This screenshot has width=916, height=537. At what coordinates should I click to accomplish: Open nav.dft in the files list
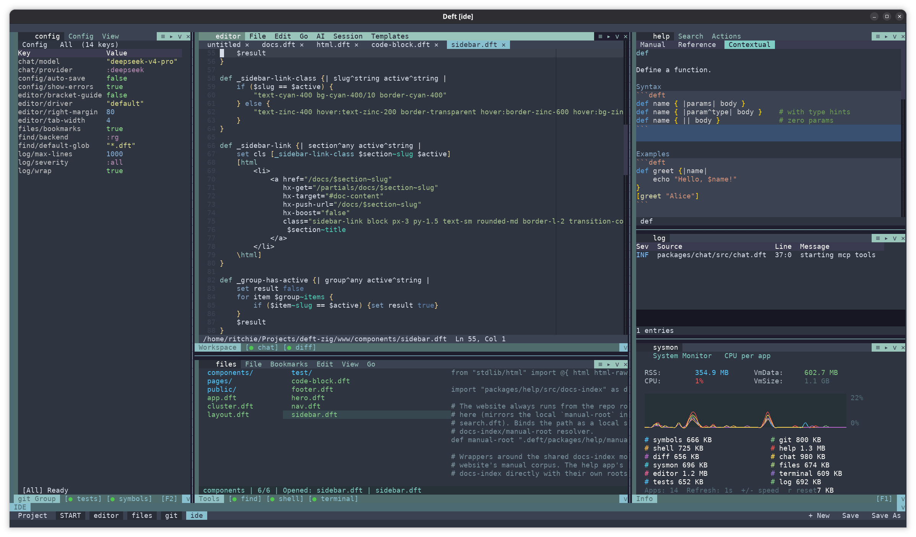tap(306, 406)
